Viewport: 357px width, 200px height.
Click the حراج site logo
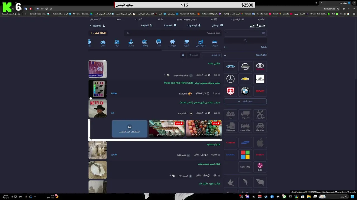tap(258, 26)
